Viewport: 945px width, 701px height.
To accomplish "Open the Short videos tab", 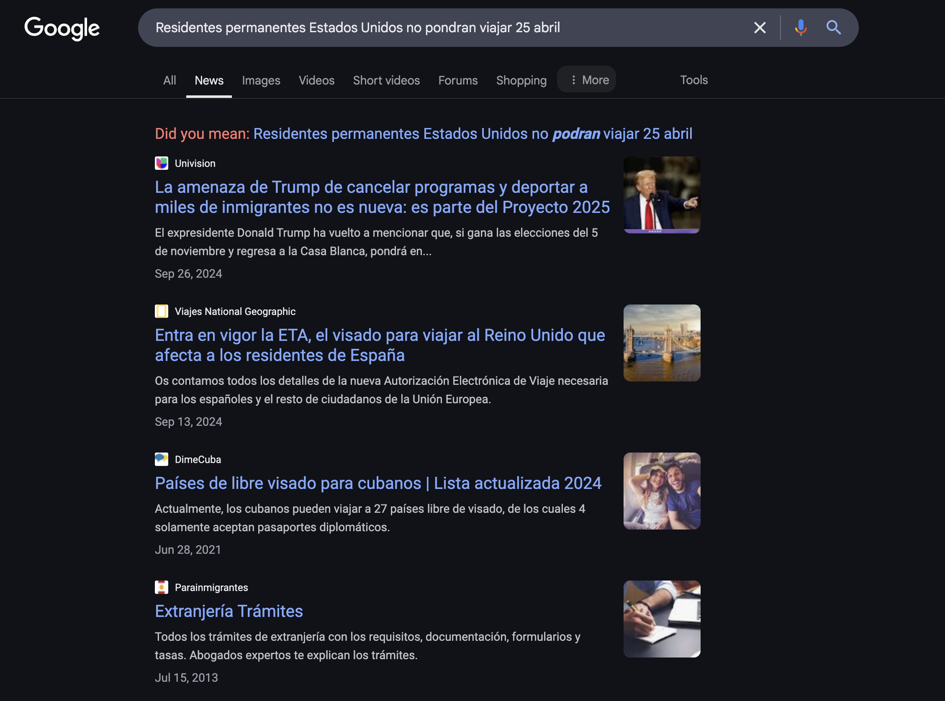I will click(x=386, y=80).
